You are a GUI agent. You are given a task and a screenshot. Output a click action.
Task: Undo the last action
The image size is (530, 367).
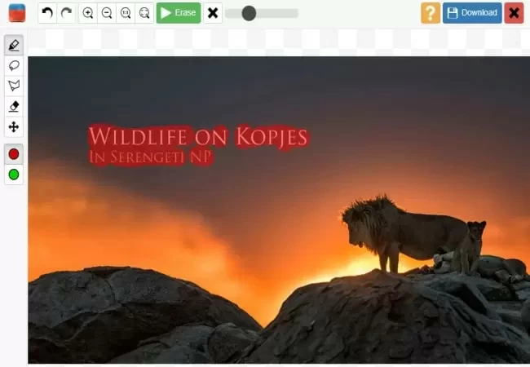[x=47, y=13]
